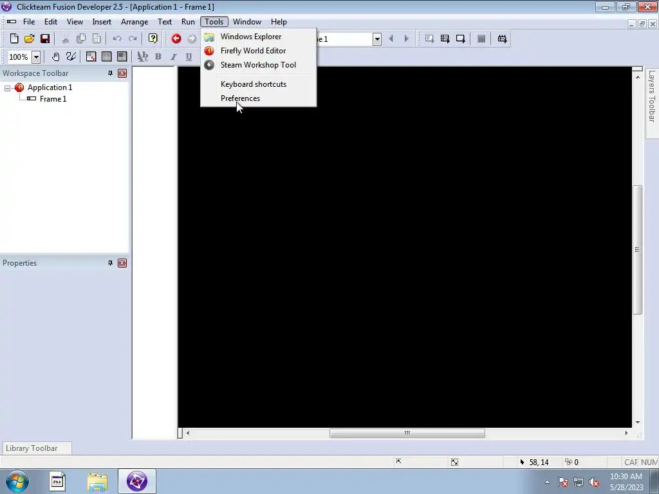Open the Help menu
This screenshot has height=494, width=659.
point(279,22)
